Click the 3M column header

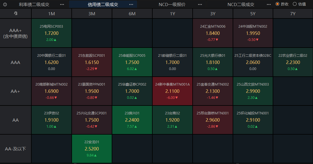(x=92, y=14)
